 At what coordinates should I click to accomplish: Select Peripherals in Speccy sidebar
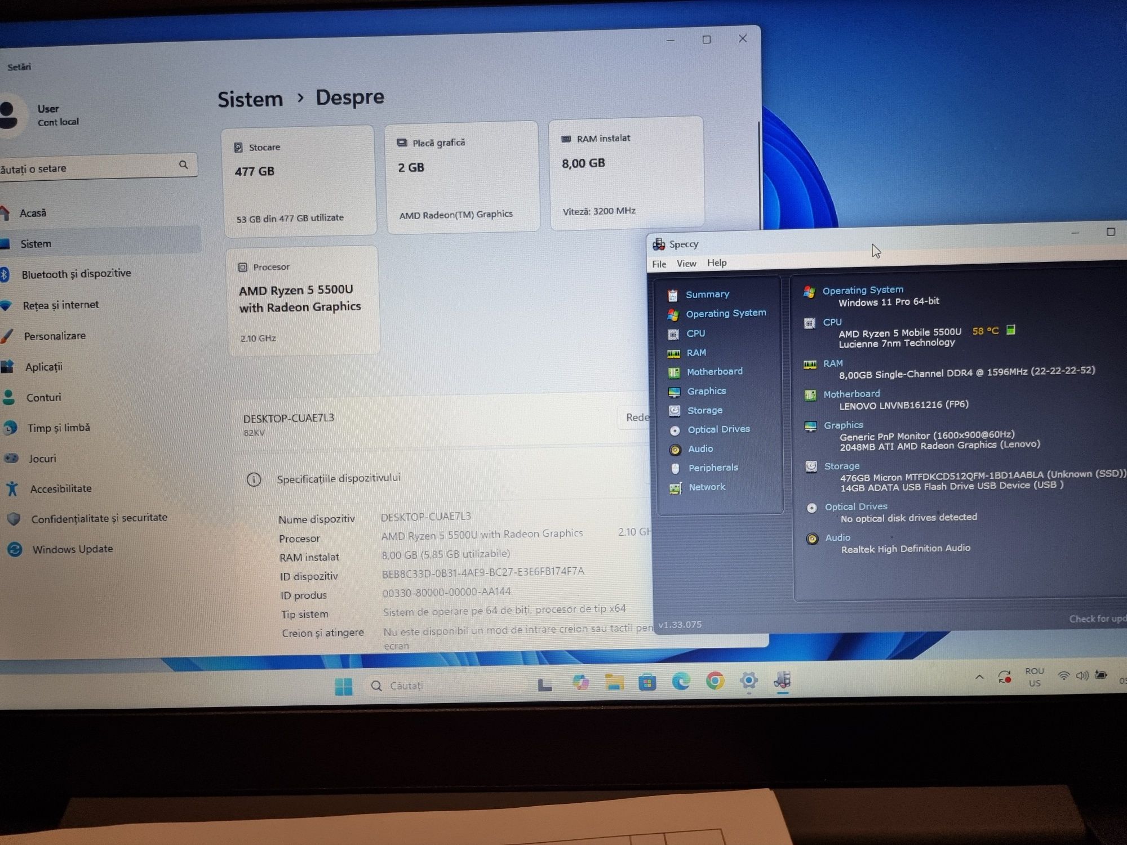pos(713,468)
